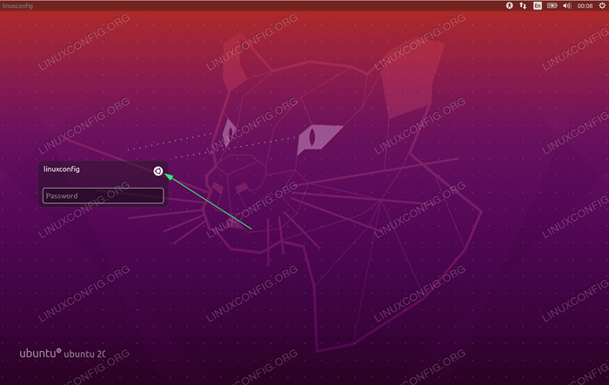Click the linuxconfig hostname in top panel
The image size is (609, 385).
pos(19,6)
